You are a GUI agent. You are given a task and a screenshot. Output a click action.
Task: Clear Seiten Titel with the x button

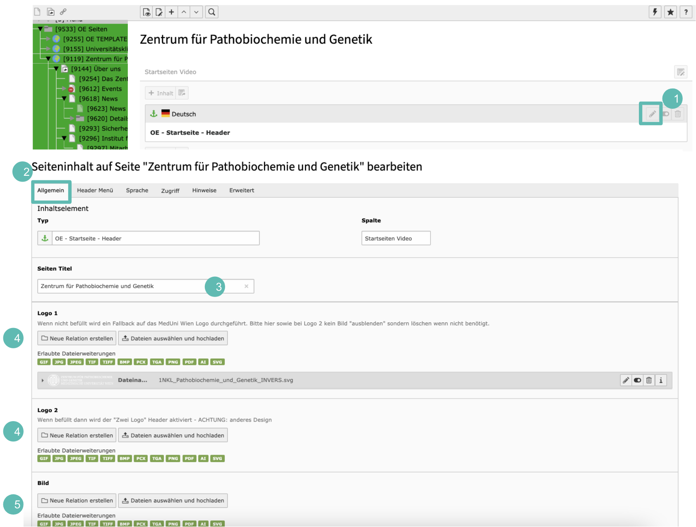point(247,286)
